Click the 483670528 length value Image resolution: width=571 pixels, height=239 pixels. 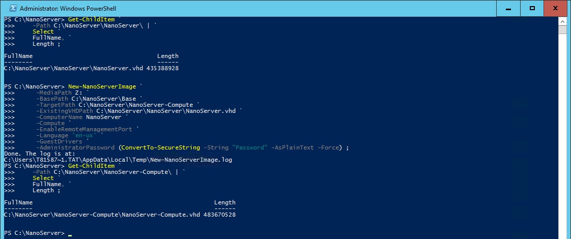pos(219,215)
